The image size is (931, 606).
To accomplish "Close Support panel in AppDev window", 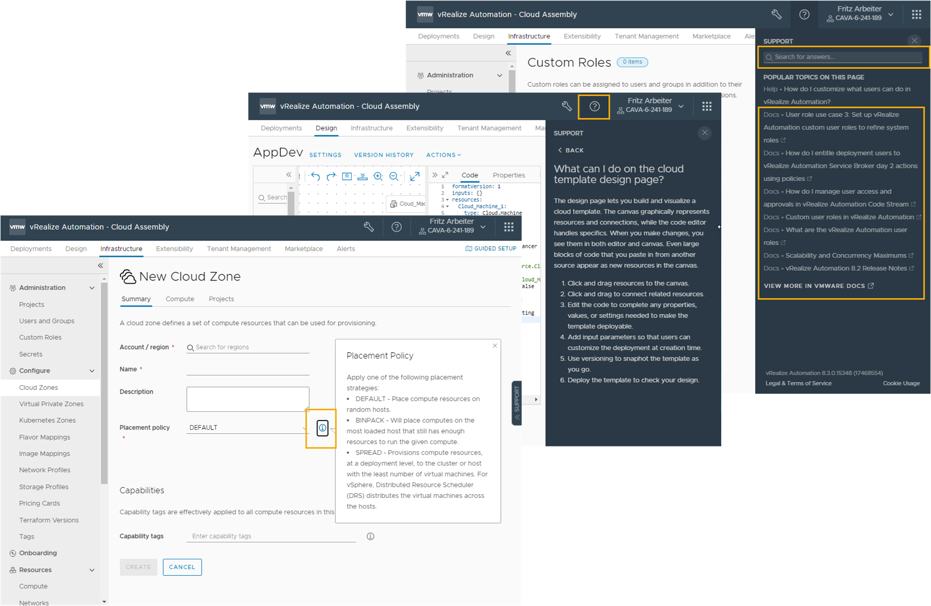I will [705, 133].
